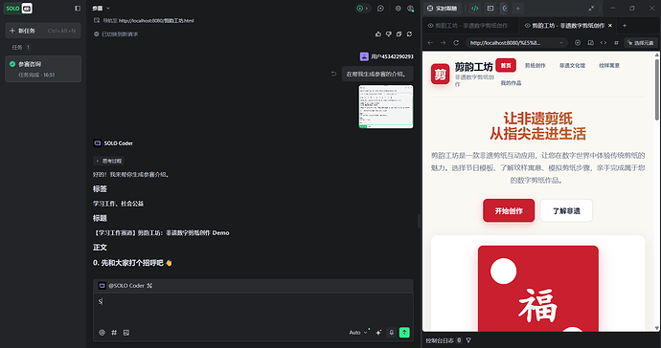Viewport: 661px width, 348px height.
Task: Click the red 福 paper-cut image
Action: click(x=538, y=288)
